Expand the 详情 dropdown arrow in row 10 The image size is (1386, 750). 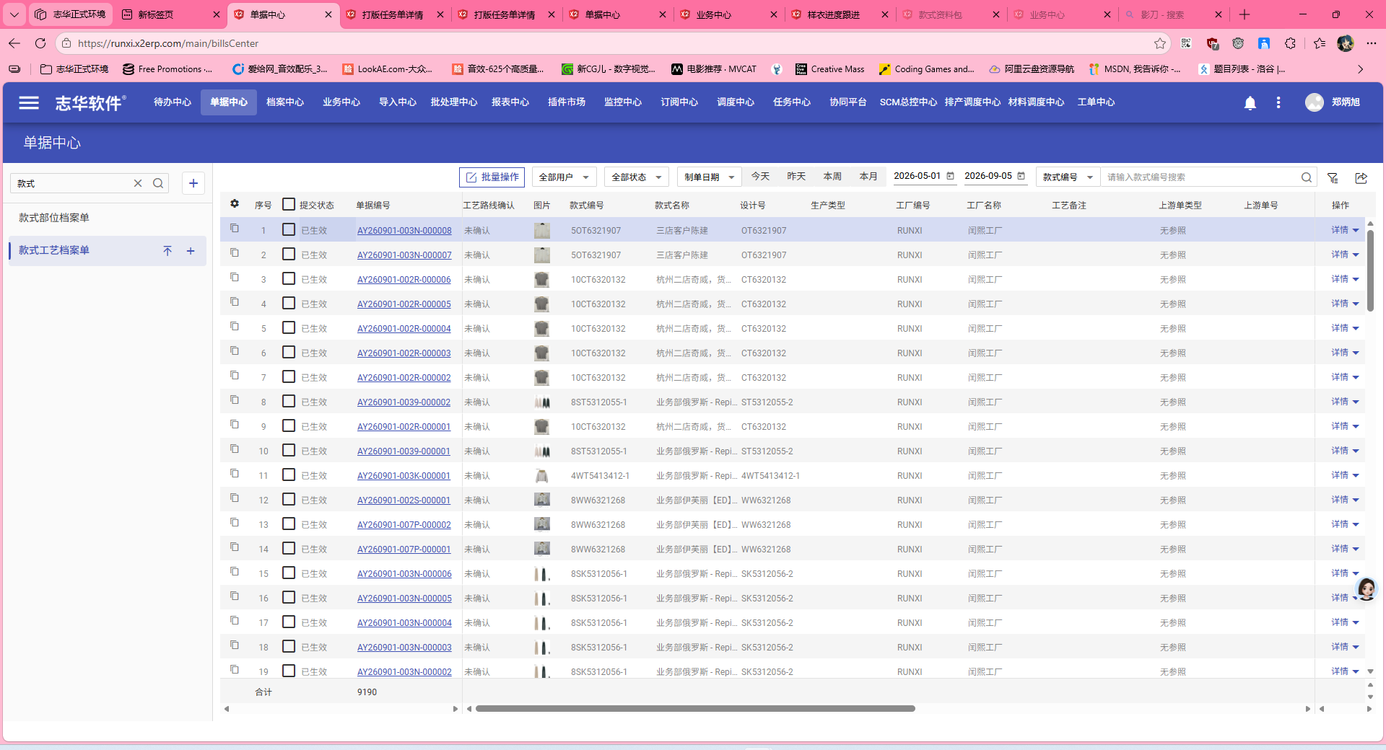tap(1356, 451)
